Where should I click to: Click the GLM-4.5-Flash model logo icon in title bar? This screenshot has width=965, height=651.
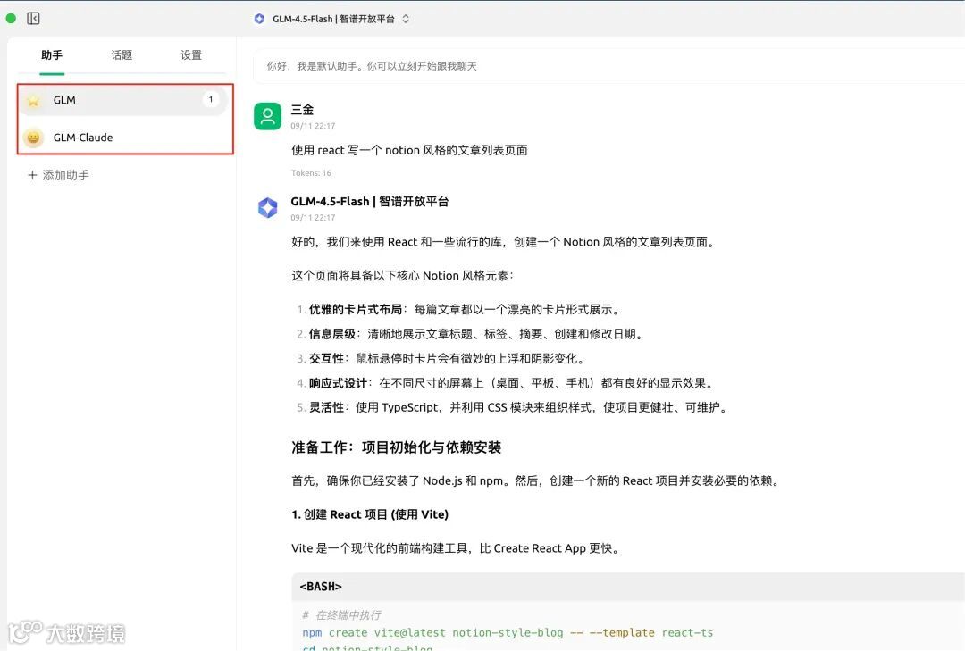259,19
